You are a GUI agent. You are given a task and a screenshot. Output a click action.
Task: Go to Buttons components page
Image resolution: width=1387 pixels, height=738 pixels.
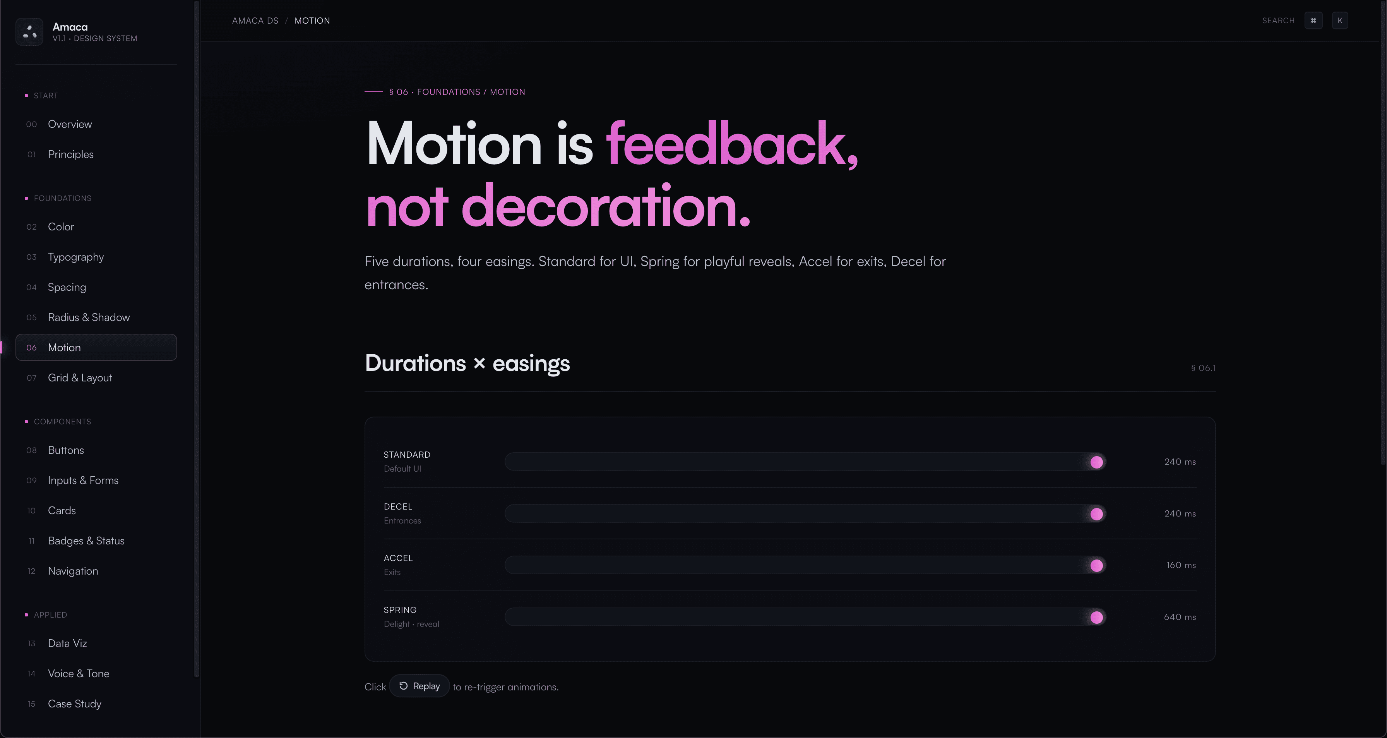pyautogui.click(x=66, y=450)
